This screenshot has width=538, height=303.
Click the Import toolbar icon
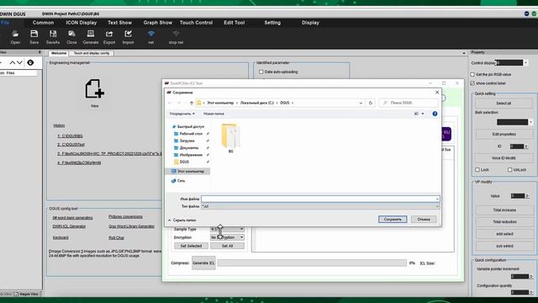(x=128, y=34)
